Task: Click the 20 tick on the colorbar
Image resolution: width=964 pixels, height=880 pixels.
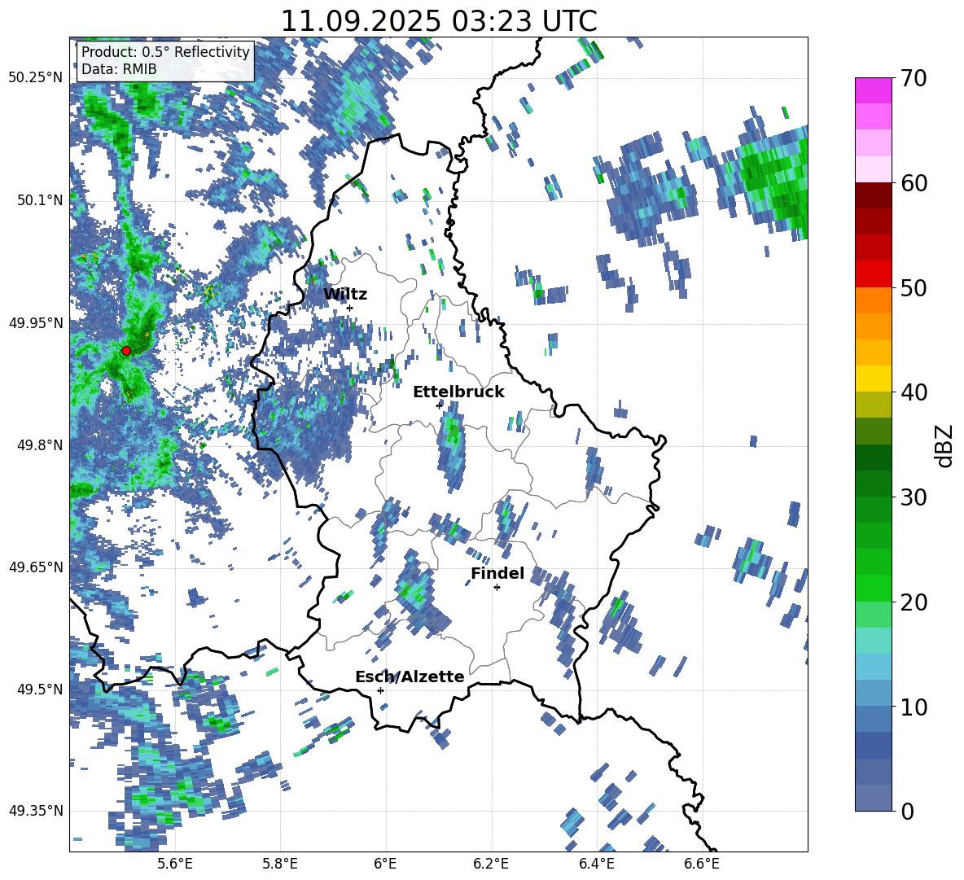Action: (914, 602)
